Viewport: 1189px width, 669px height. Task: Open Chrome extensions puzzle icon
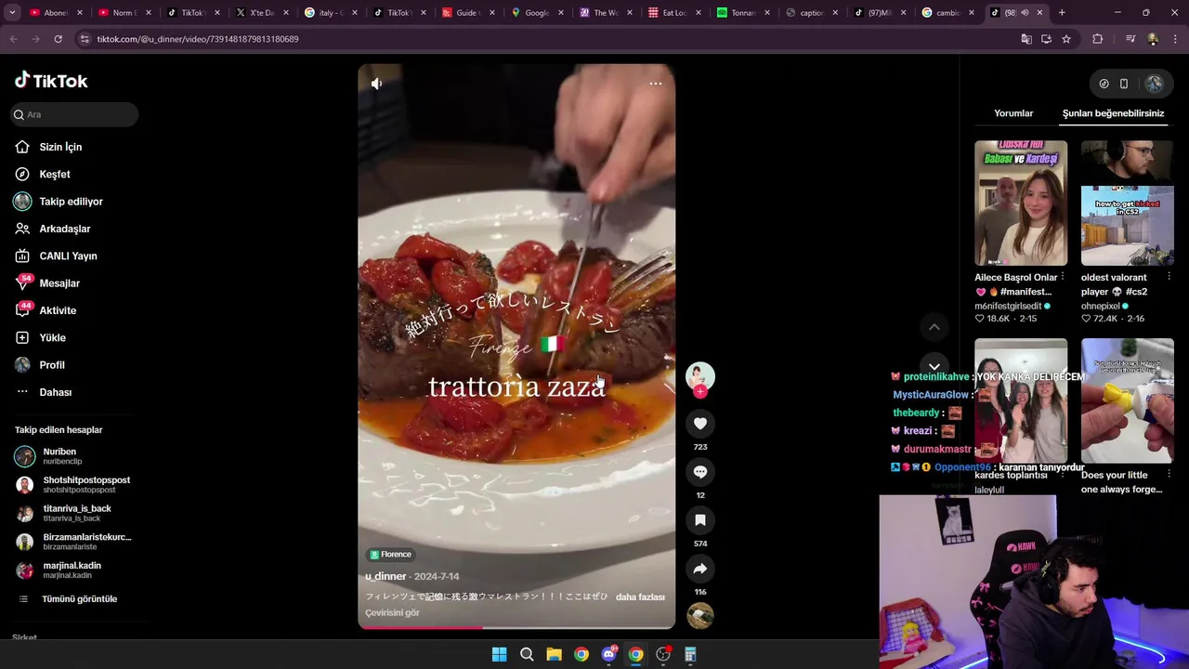point(1098,39)
